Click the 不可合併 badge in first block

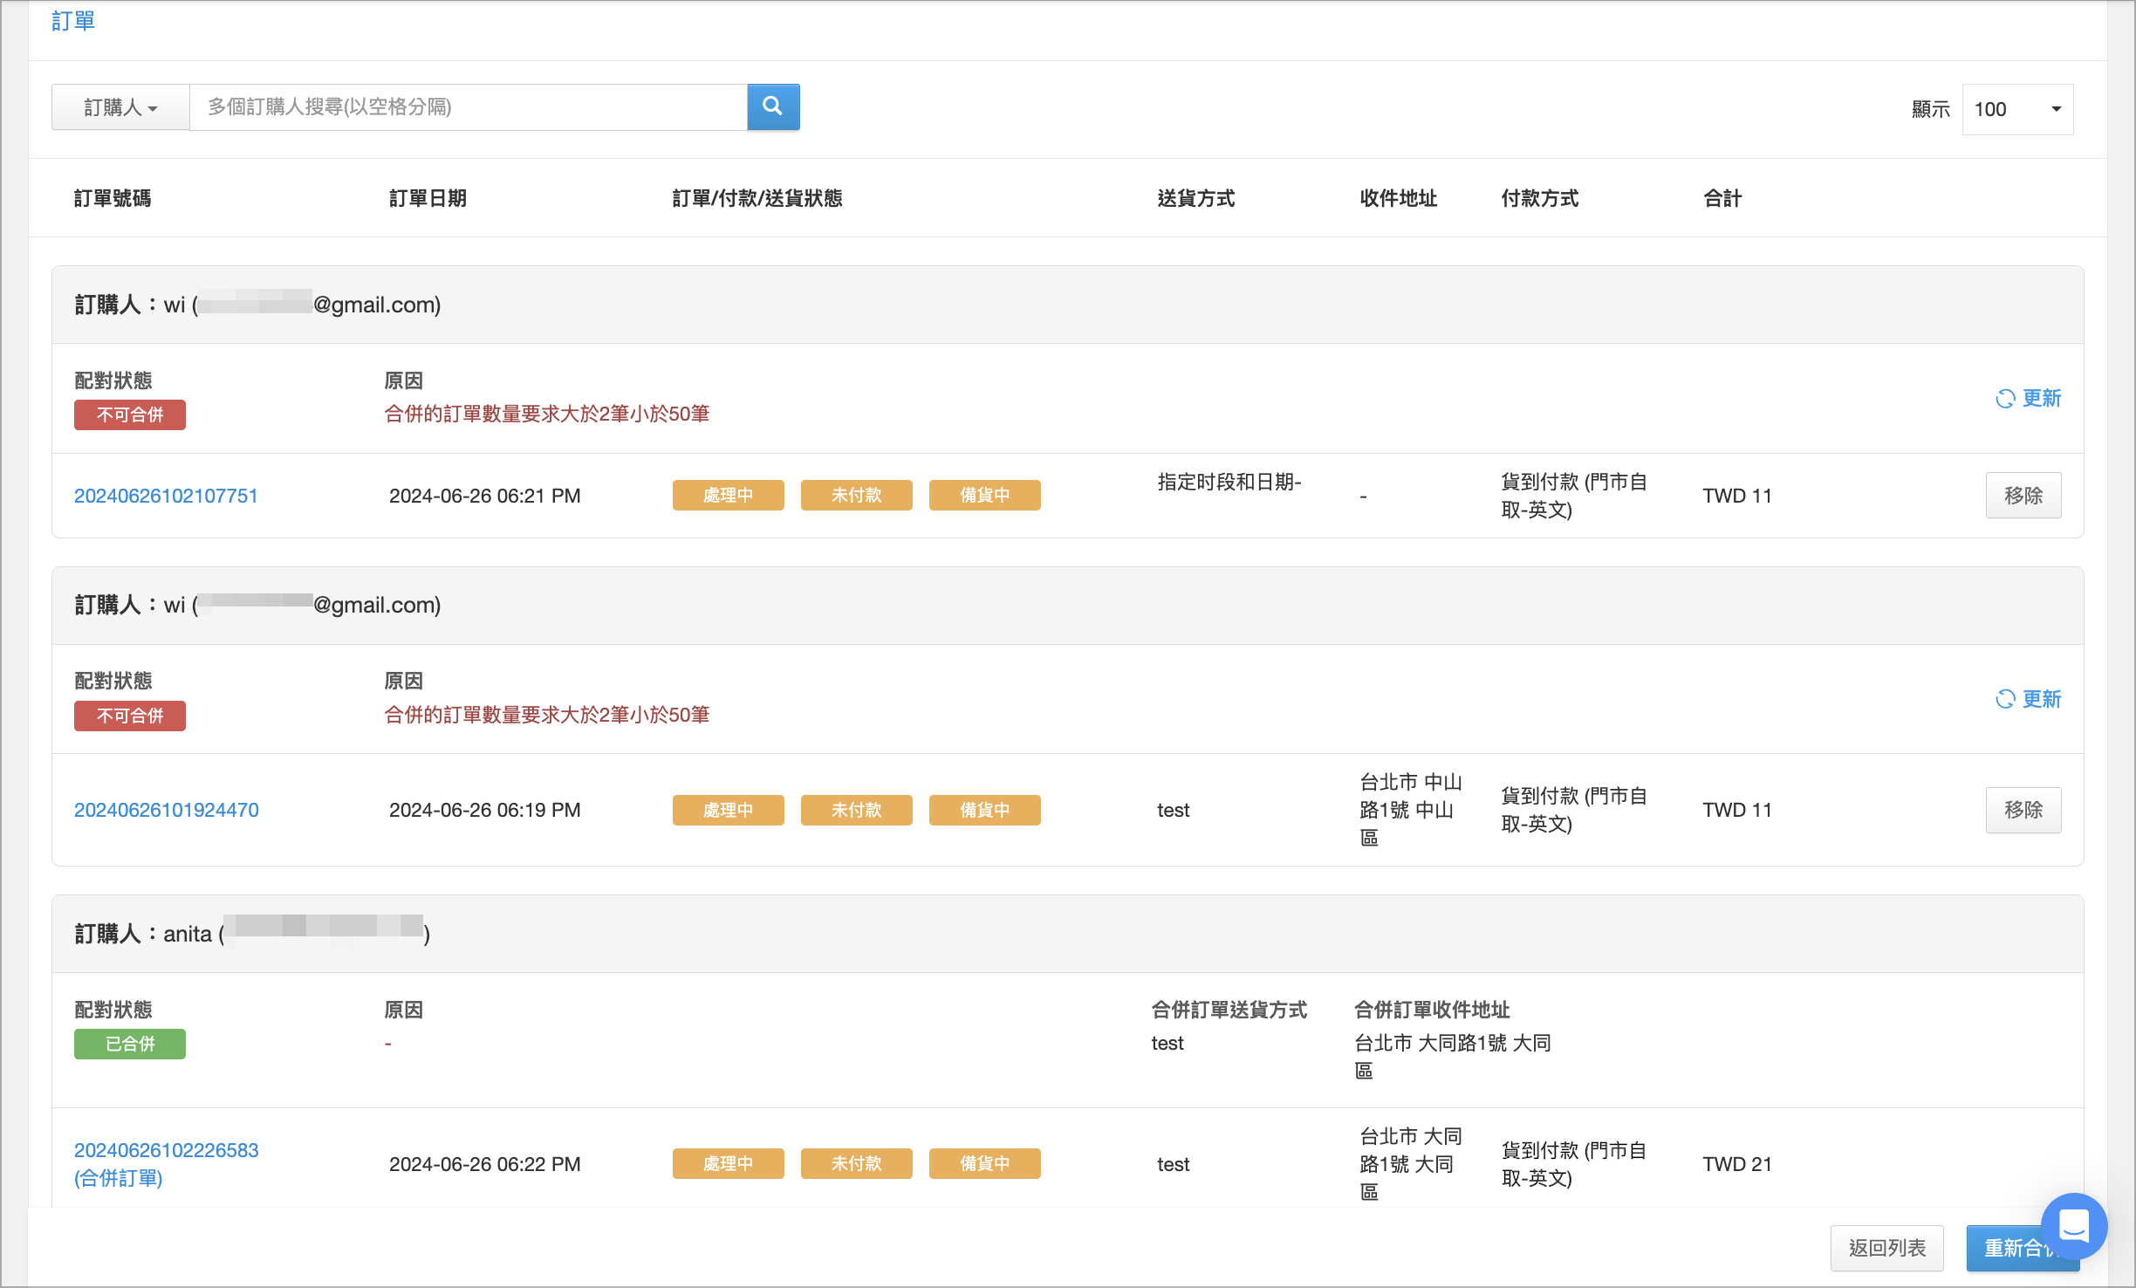pos(130,415)
